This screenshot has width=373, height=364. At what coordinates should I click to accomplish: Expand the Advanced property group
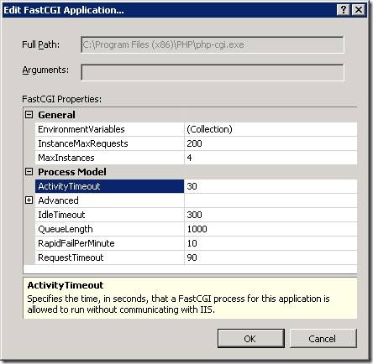pos(29,200)
